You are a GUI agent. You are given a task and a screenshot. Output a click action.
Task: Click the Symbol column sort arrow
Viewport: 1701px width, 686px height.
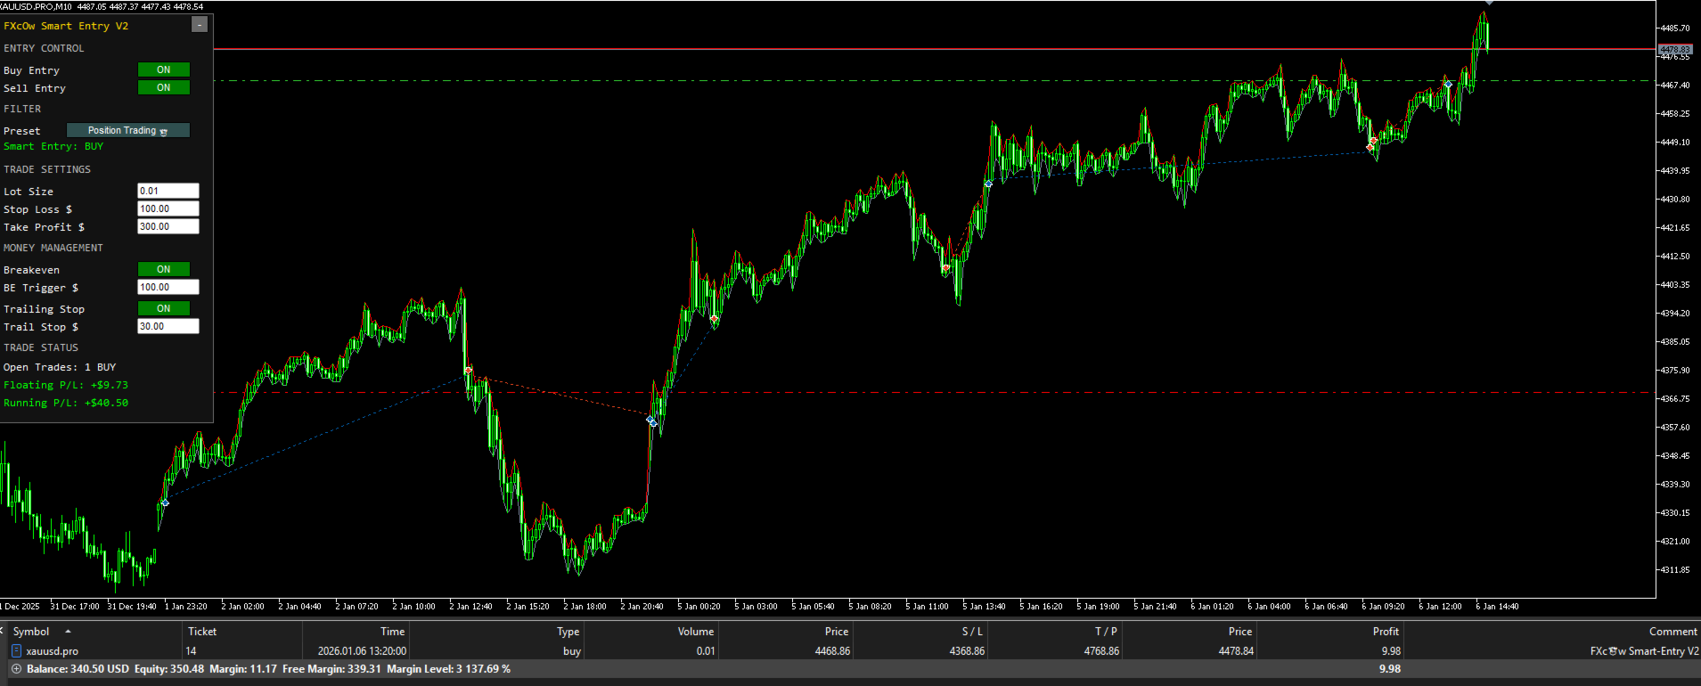[68, 632]
